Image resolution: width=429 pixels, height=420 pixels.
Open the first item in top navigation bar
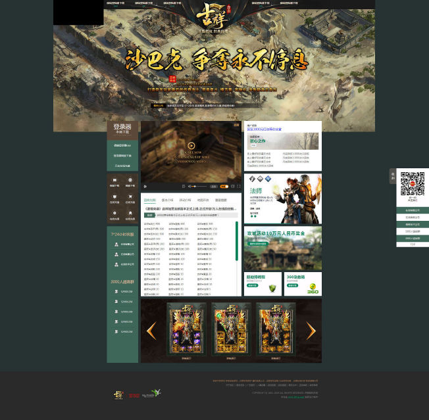[115, 3]
